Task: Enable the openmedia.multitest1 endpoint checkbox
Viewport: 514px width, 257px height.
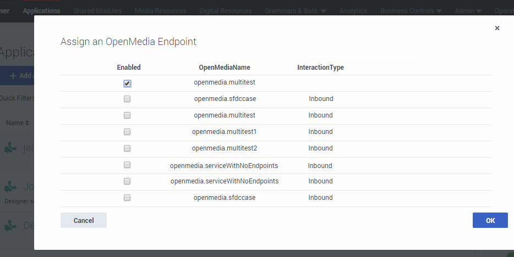Action: click(x=127, y=132)
